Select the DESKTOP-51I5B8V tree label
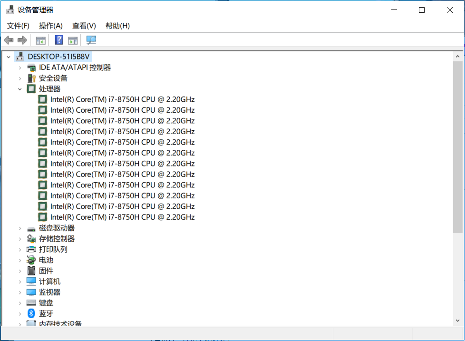465x341 pixels. 58,56
